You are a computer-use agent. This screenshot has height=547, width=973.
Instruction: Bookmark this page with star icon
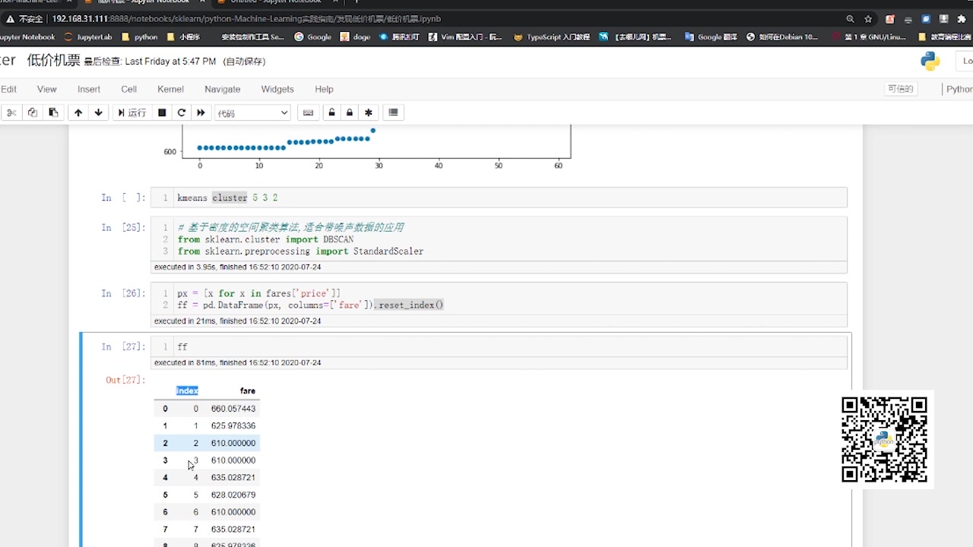868,19
